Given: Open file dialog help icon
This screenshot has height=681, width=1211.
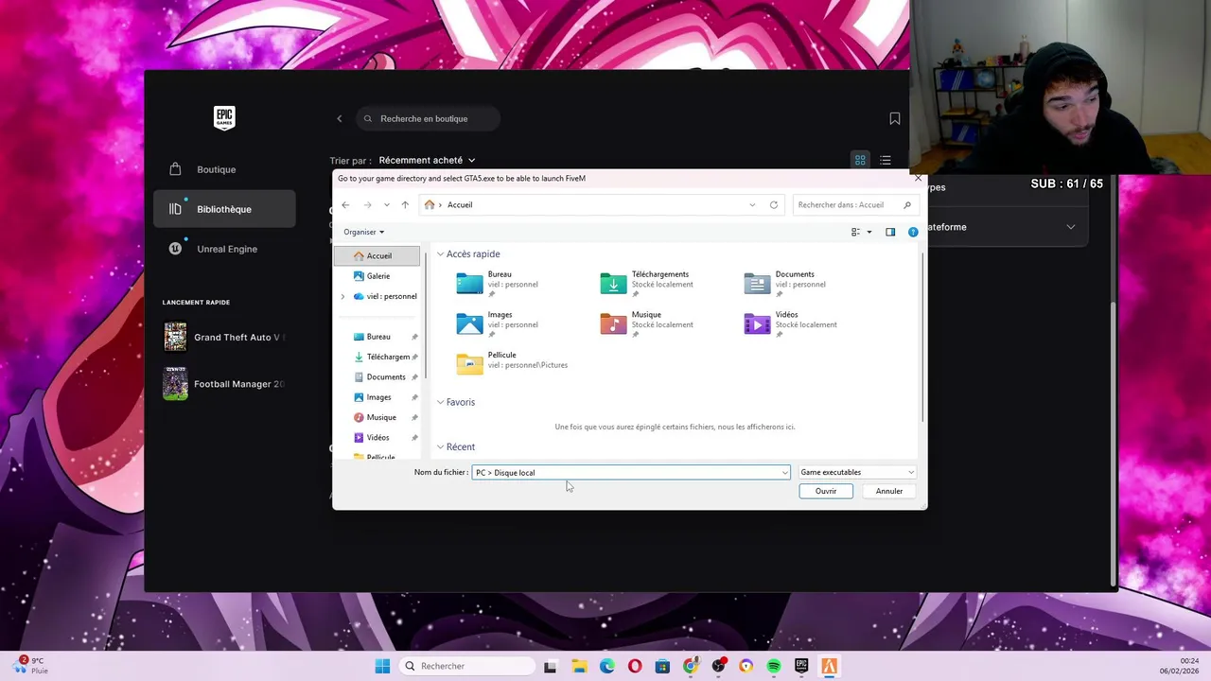Looking at the screenshot, I should (x=913, y=232).
